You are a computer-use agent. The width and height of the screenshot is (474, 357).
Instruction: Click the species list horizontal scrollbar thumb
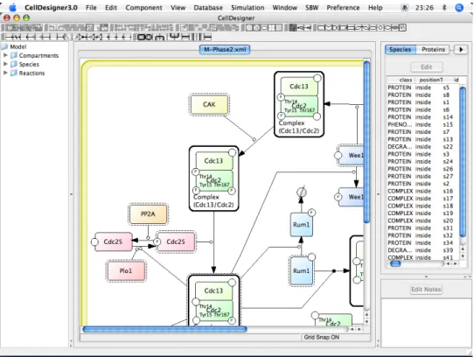click(395, 264)
